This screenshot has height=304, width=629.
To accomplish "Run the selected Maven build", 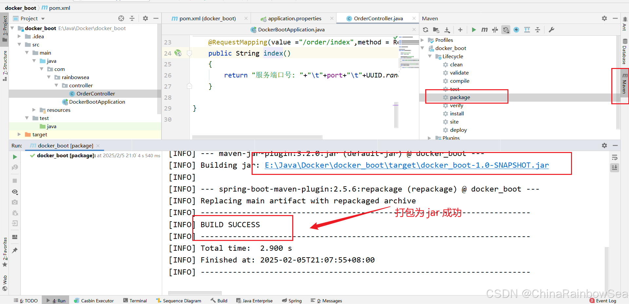I will point(474,30).
